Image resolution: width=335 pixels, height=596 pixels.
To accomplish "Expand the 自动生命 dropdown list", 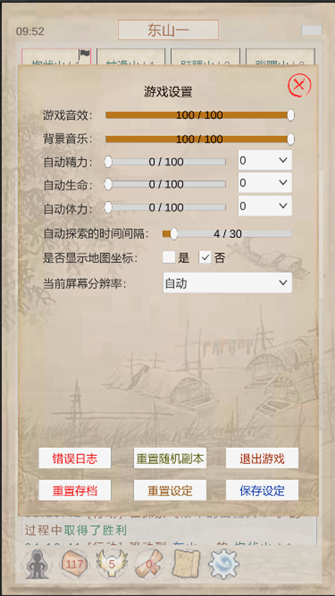I will [x=264, y=183].
